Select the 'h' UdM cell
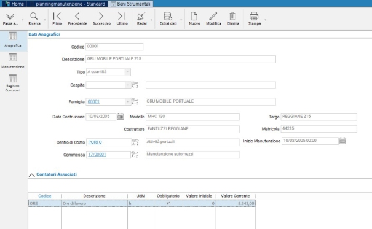Screen dimensions: 372x229 pyautogui.click(x=141, y=203)
